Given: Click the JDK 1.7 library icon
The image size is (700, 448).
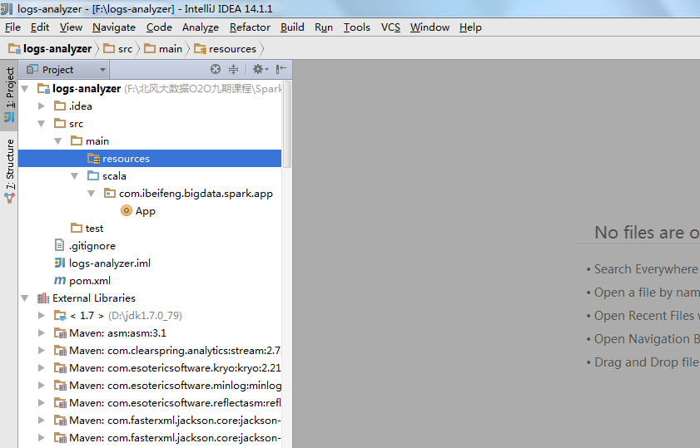Looking at the screenshot, I should tap(60, 316).
